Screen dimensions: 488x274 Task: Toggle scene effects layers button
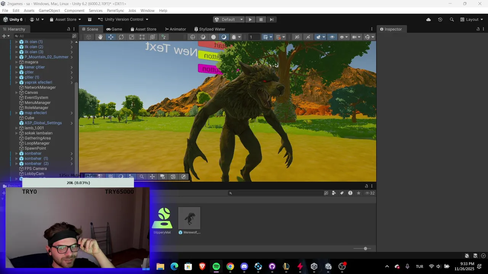[x=318, y=37]
